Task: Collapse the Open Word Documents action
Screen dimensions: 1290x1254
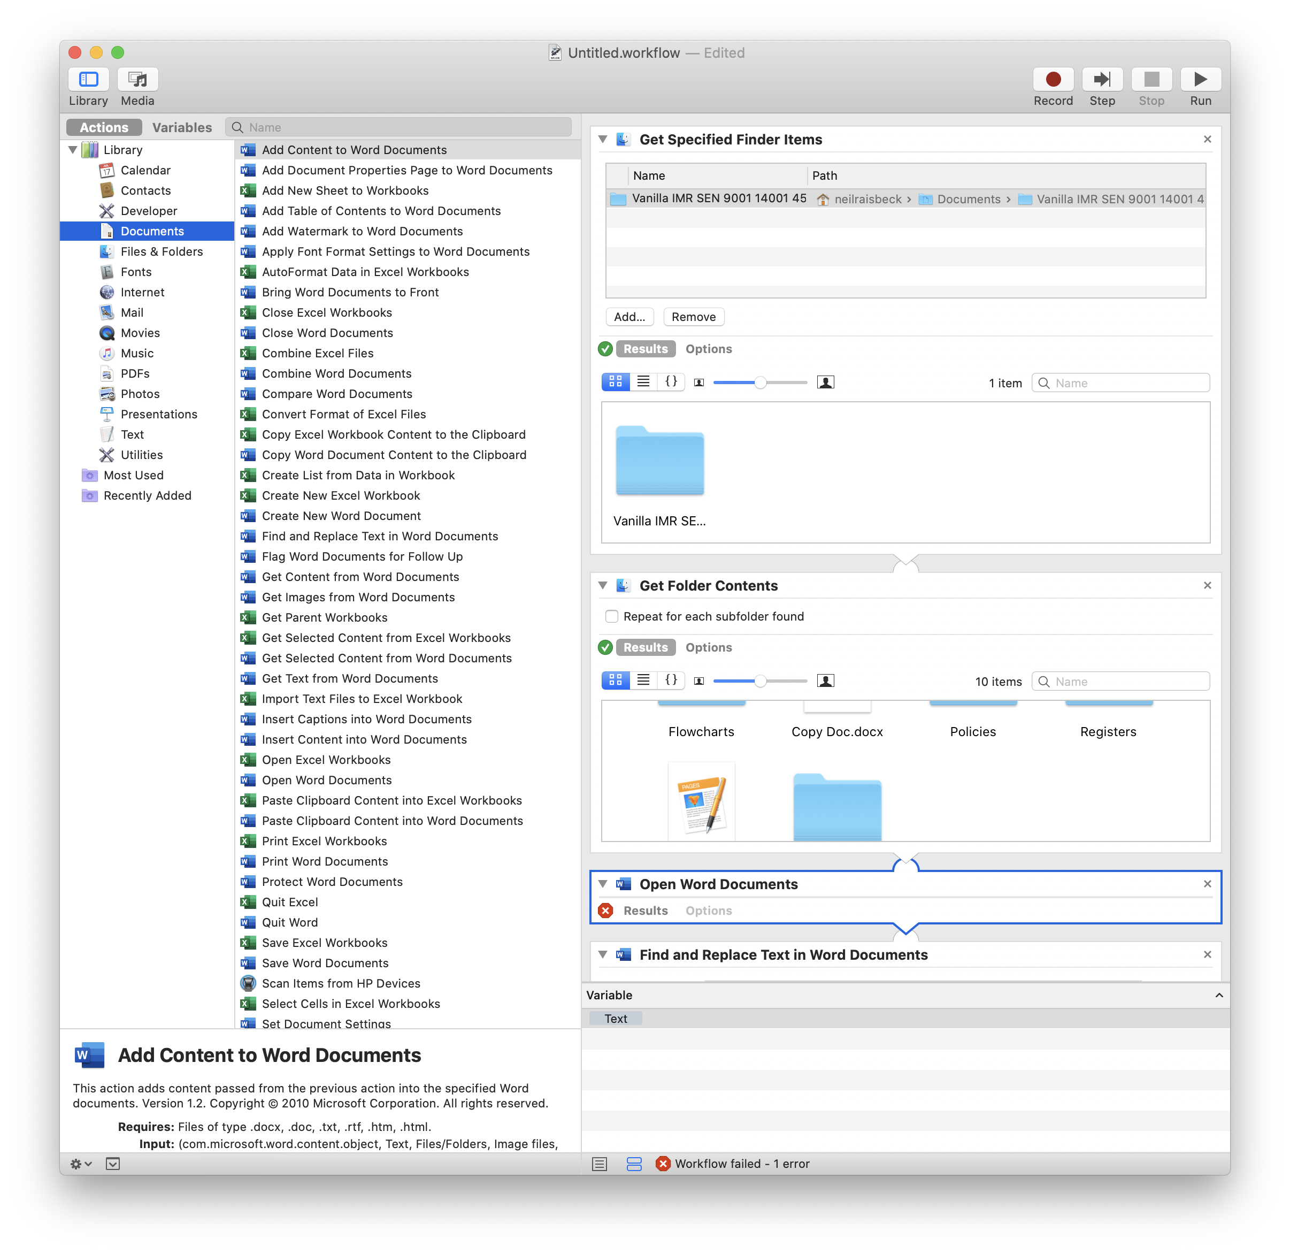Action: tap(603, 884)
